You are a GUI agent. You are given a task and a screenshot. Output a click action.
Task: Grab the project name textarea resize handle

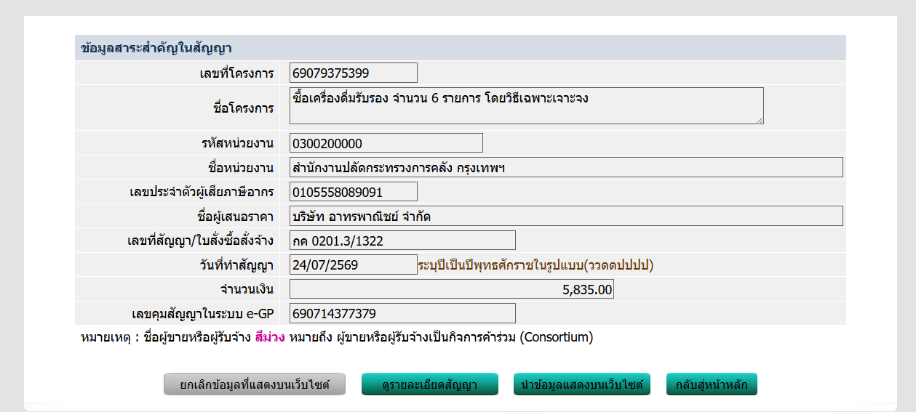tap(760, 120)
